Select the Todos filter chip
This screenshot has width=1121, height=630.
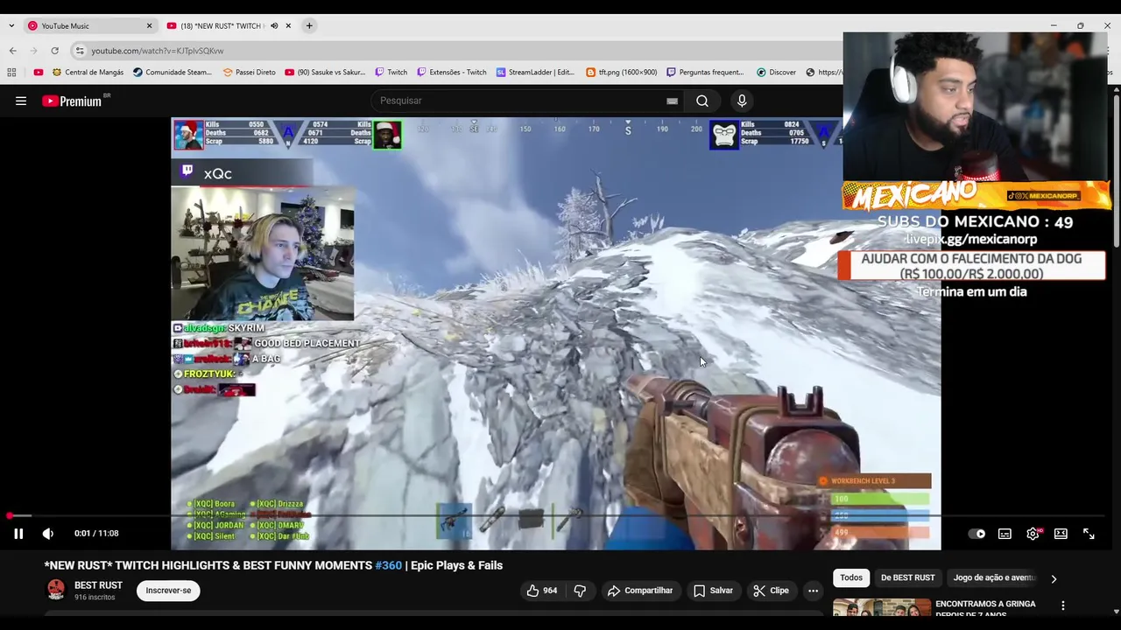coord(851,577)
